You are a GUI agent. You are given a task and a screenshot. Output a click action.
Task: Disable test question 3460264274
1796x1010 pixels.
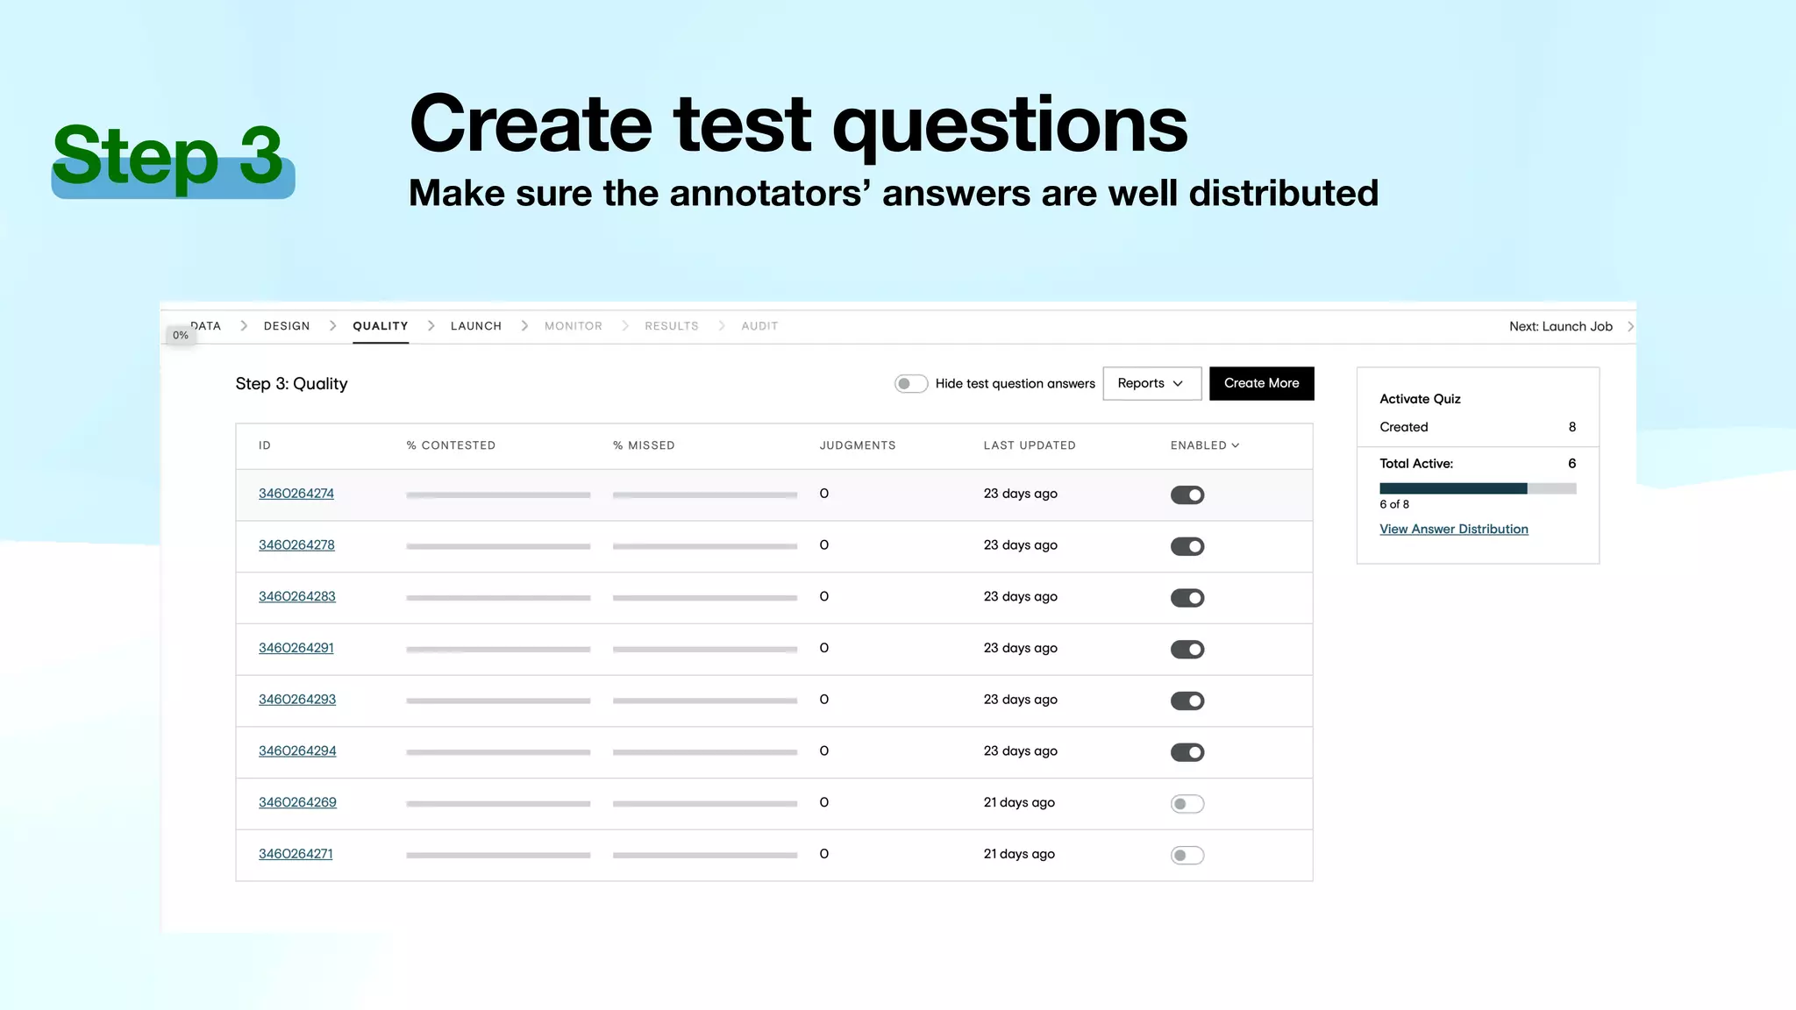click(1187, 495)
